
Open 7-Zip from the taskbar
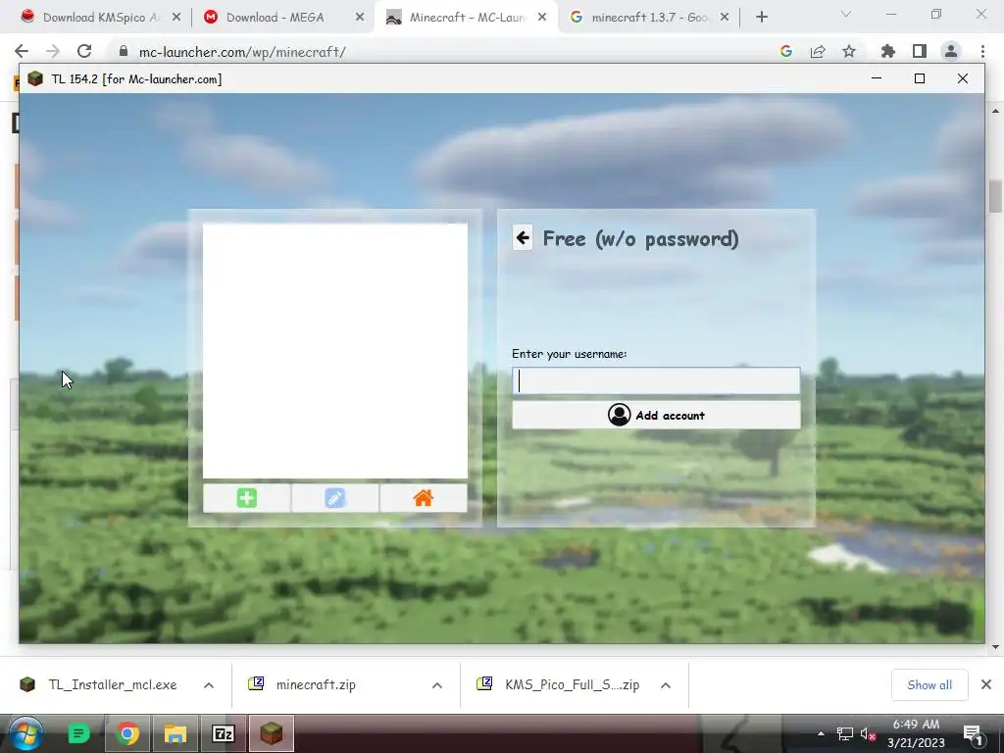224,733
